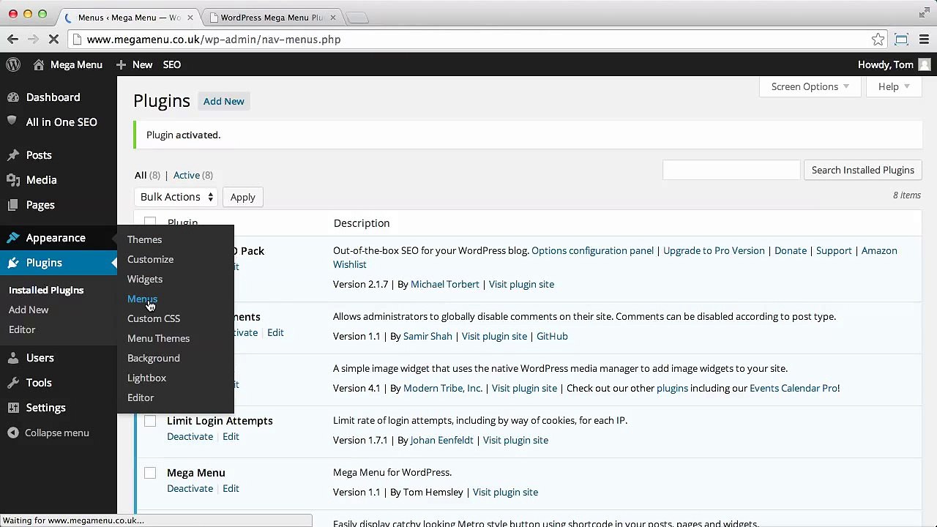
Task: Click the browser back arrow
Action: (x=12, y=40)
